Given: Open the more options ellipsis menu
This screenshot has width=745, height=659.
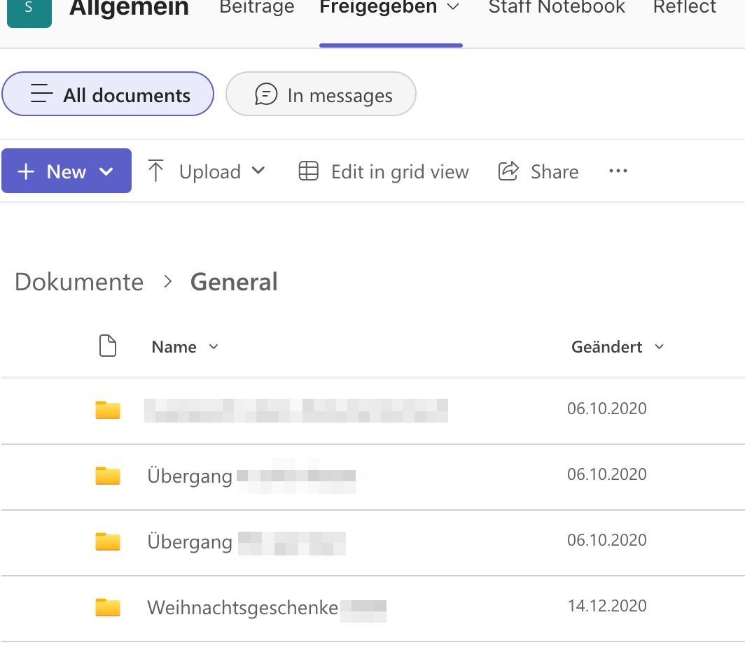Looking at the screenshot, I should 618,171.
